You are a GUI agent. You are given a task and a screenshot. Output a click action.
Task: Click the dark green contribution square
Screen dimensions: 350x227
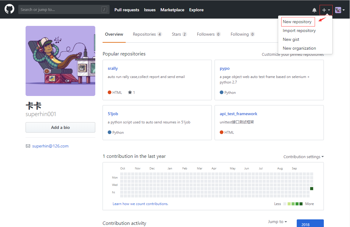(x=312, y=189)
